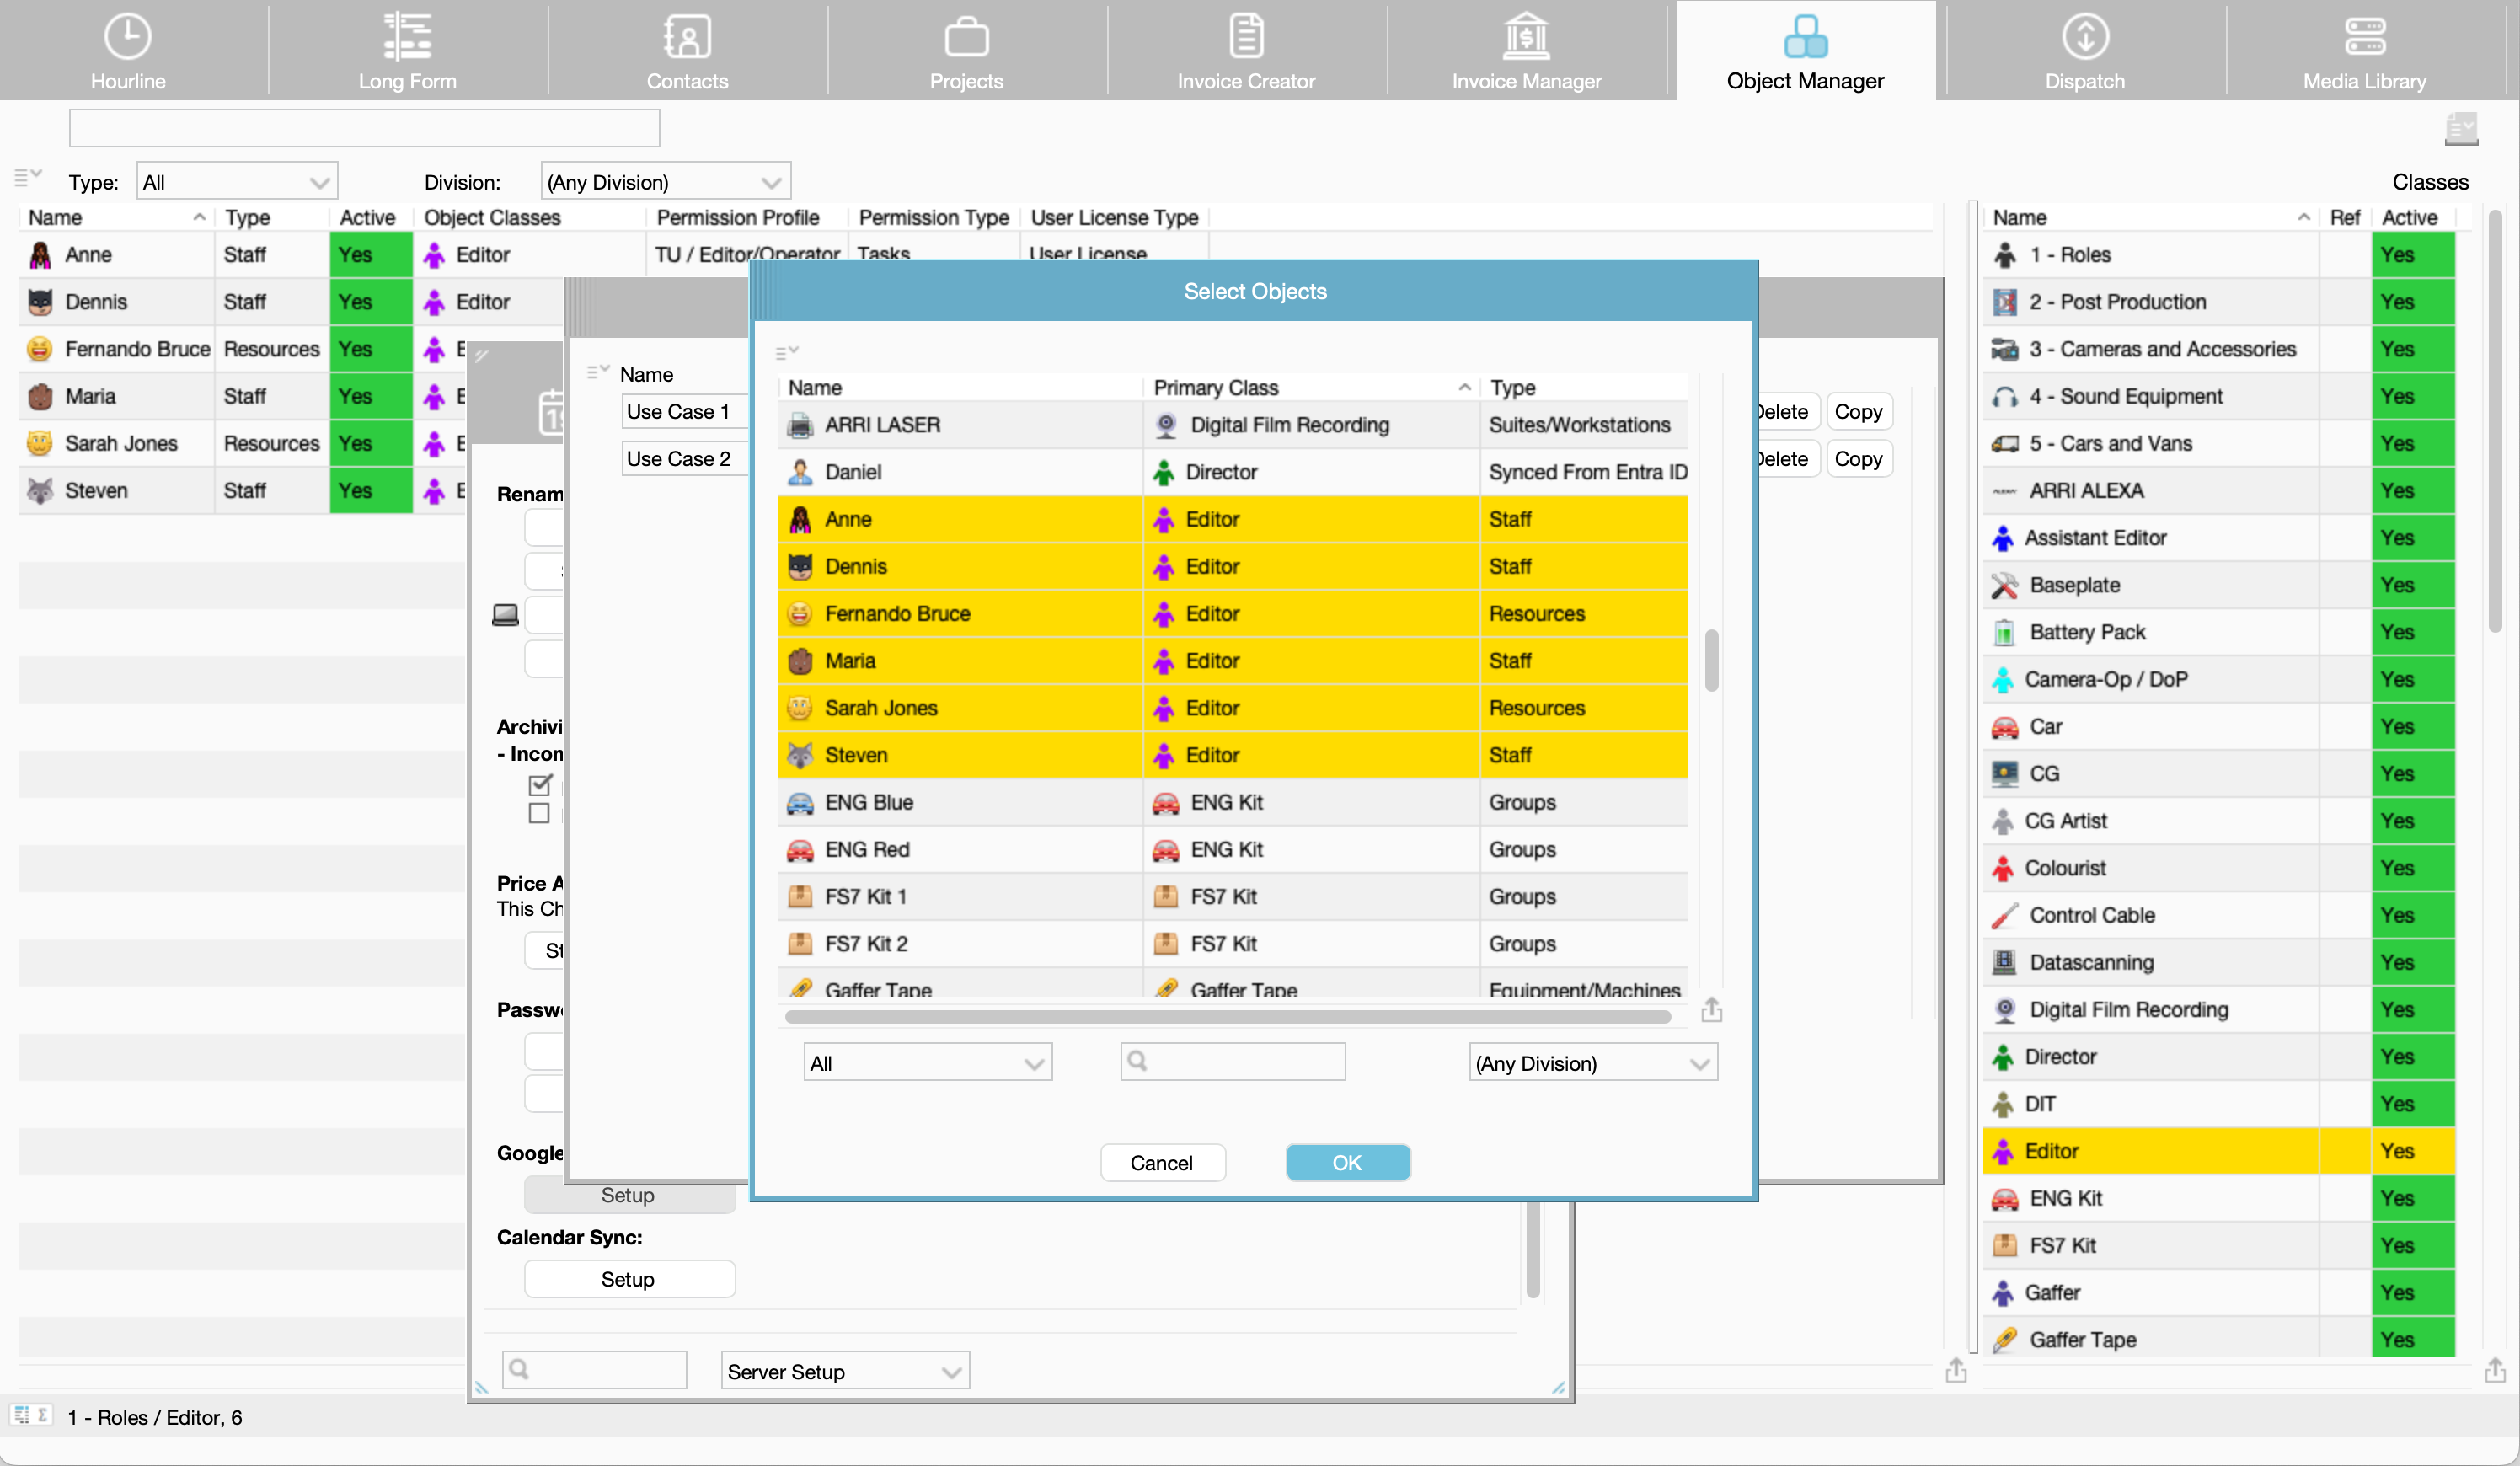
Task: Click the Invoice Manager bank icon
Action: pyautogui.click(x=1525, y=37)
